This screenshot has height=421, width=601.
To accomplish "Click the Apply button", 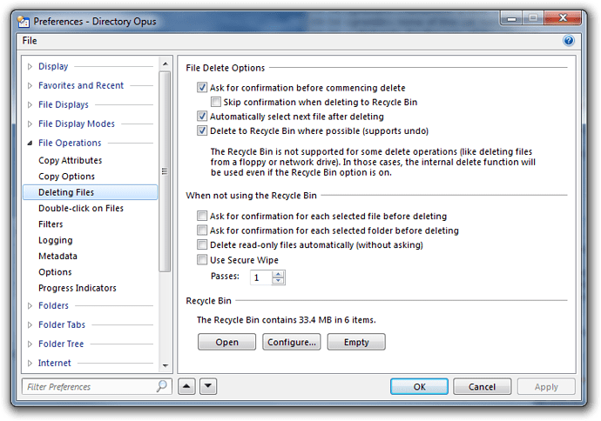I will 546,386.
